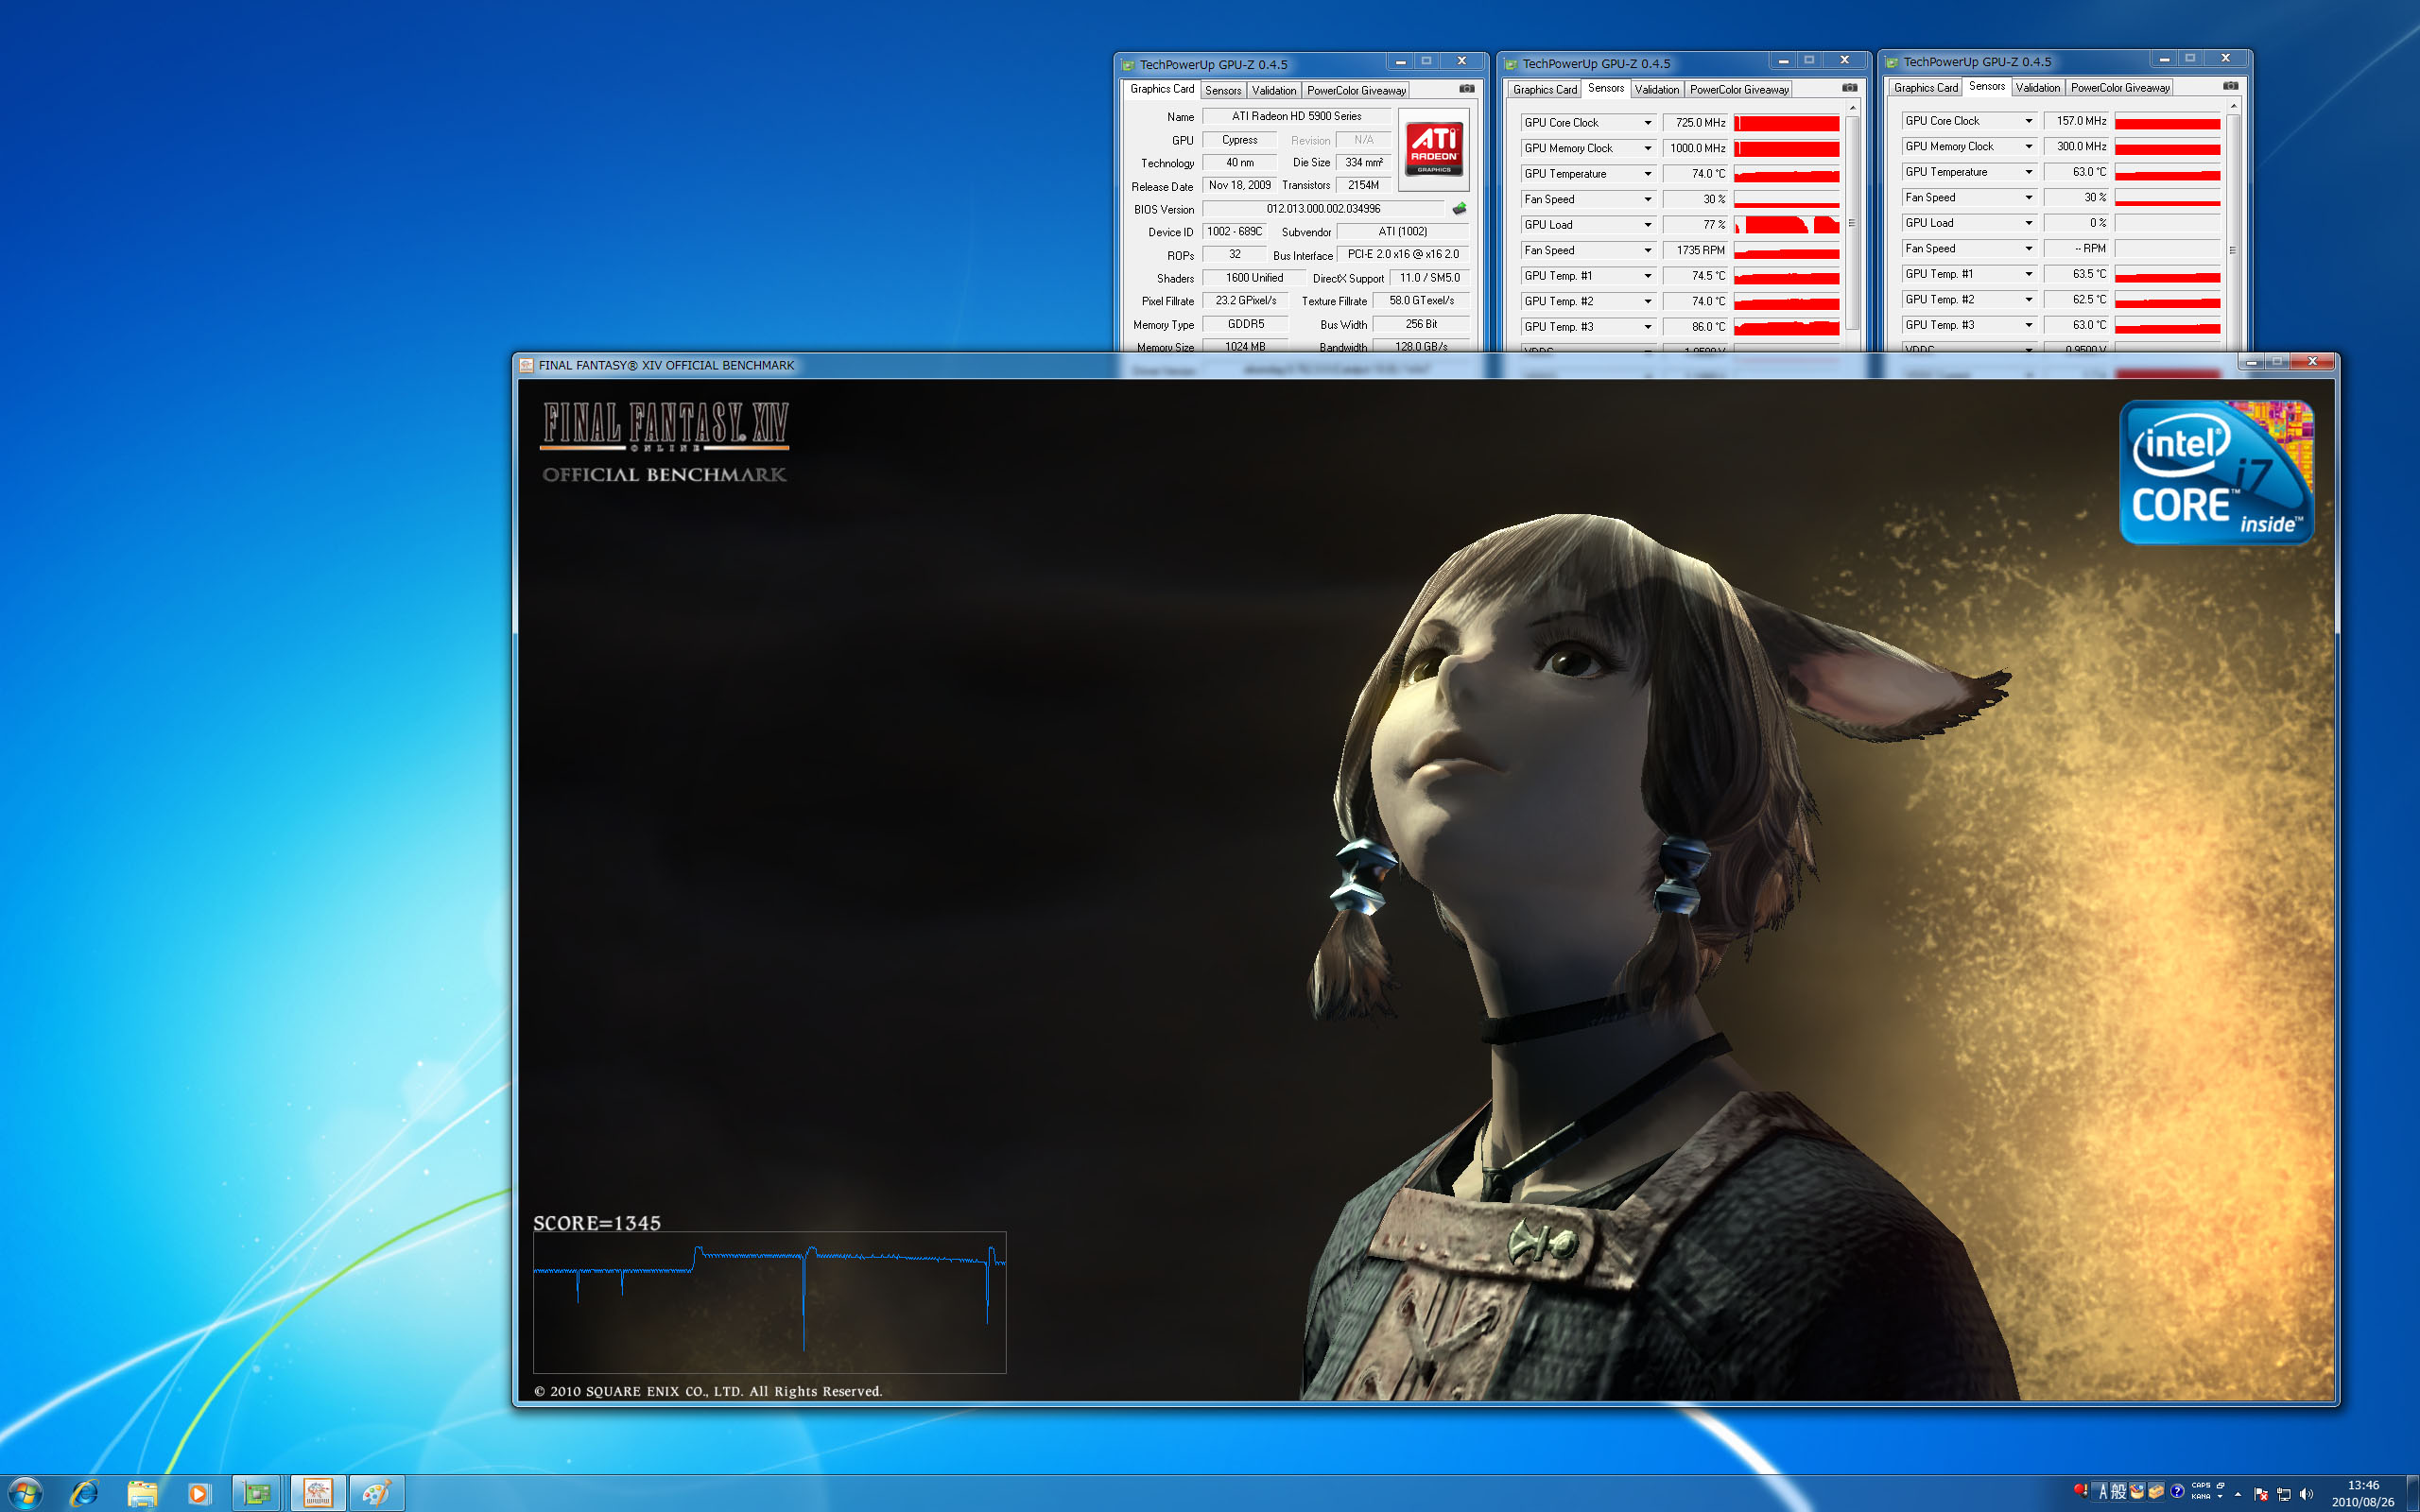Open PowerColor Giveaway tab in the rightmost window

point(2119,88)
